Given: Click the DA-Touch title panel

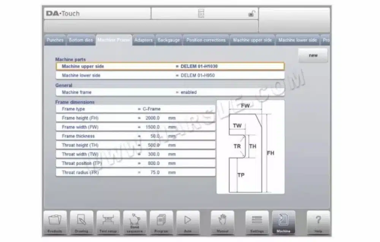Looking at the screenshot, I should click(x=97, y=14).
